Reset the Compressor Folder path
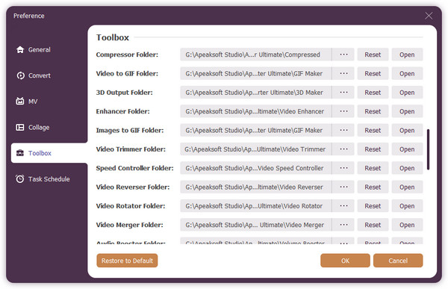448x289 pixels. point(373,55)
